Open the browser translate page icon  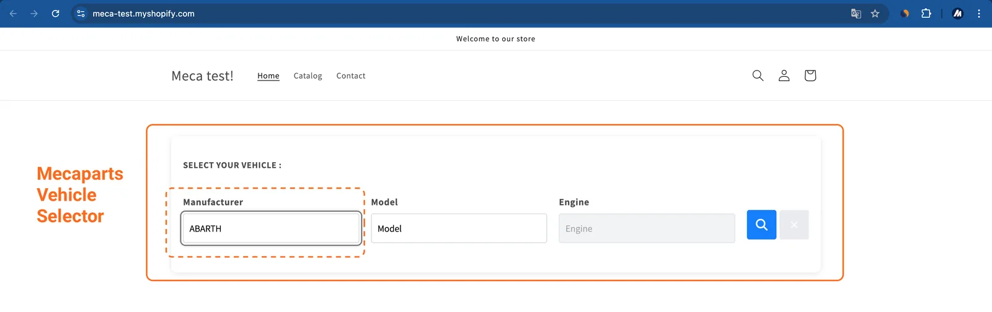856,14
